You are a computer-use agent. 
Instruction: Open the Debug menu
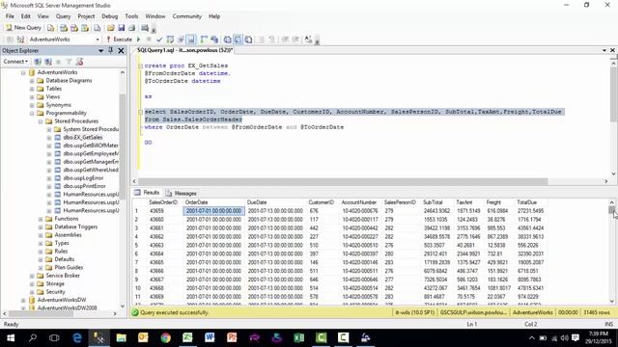109,16
